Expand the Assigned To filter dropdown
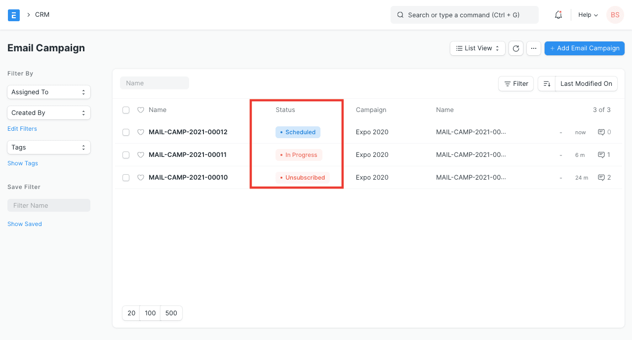The width and height of the screenshot is (632, 340). coord(49,92)
